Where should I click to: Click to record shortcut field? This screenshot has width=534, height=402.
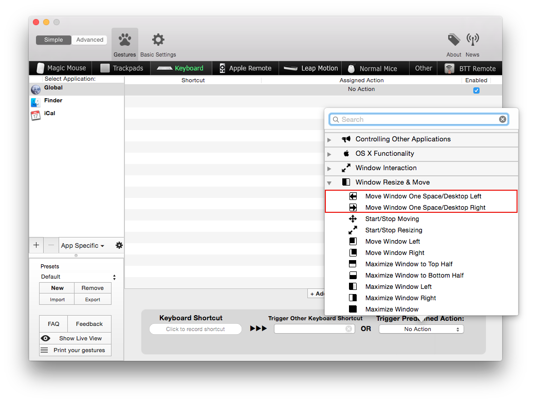tap(195, 329)
